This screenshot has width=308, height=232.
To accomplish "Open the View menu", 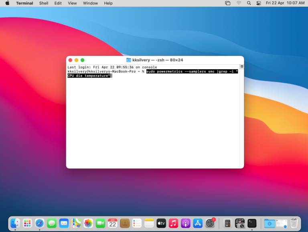I will coord(72,3).
